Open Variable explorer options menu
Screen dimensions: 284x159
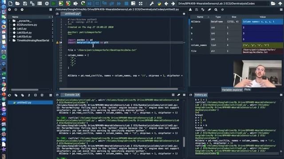(281, 10)
